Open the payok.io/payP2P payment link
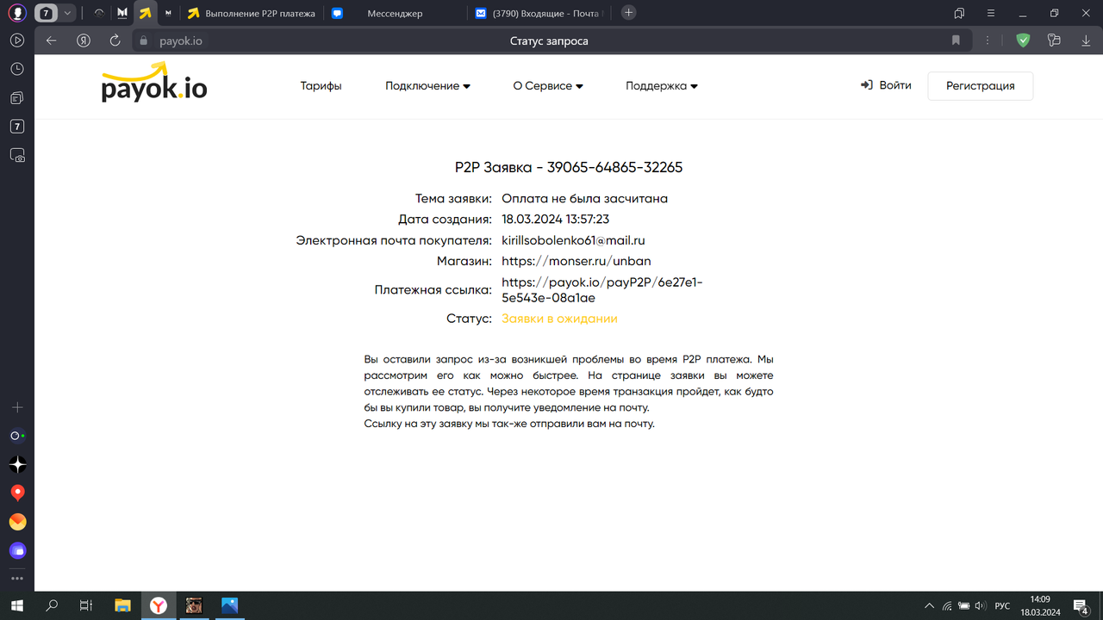Viewport: 1103px width, 620px height. (601, 290)
